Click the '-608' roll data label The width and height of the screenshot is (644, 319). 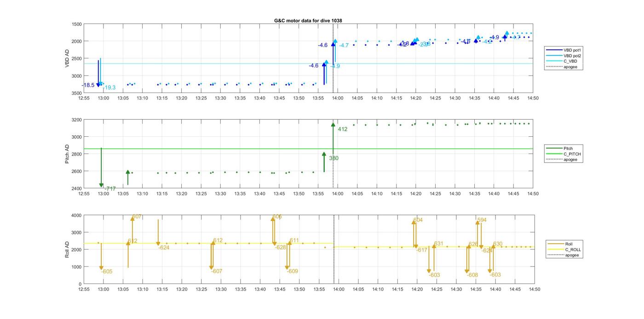pos(472,275)
